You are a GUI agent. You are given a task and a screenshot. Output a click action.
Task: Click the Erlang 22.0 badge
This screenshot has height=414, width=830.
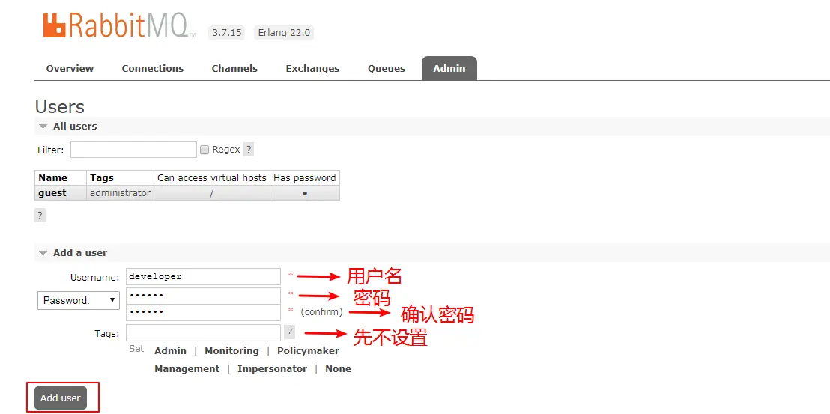pos(284,33)
